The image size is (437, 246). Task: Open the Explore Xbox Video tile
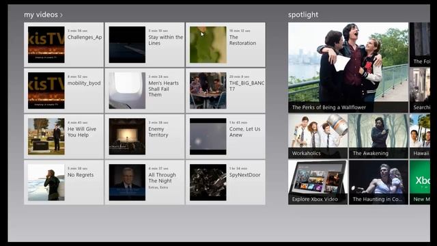point(318,182)
